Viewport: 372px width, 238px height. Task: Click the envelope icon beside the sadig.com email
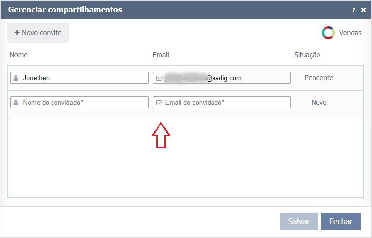(159, 78)
